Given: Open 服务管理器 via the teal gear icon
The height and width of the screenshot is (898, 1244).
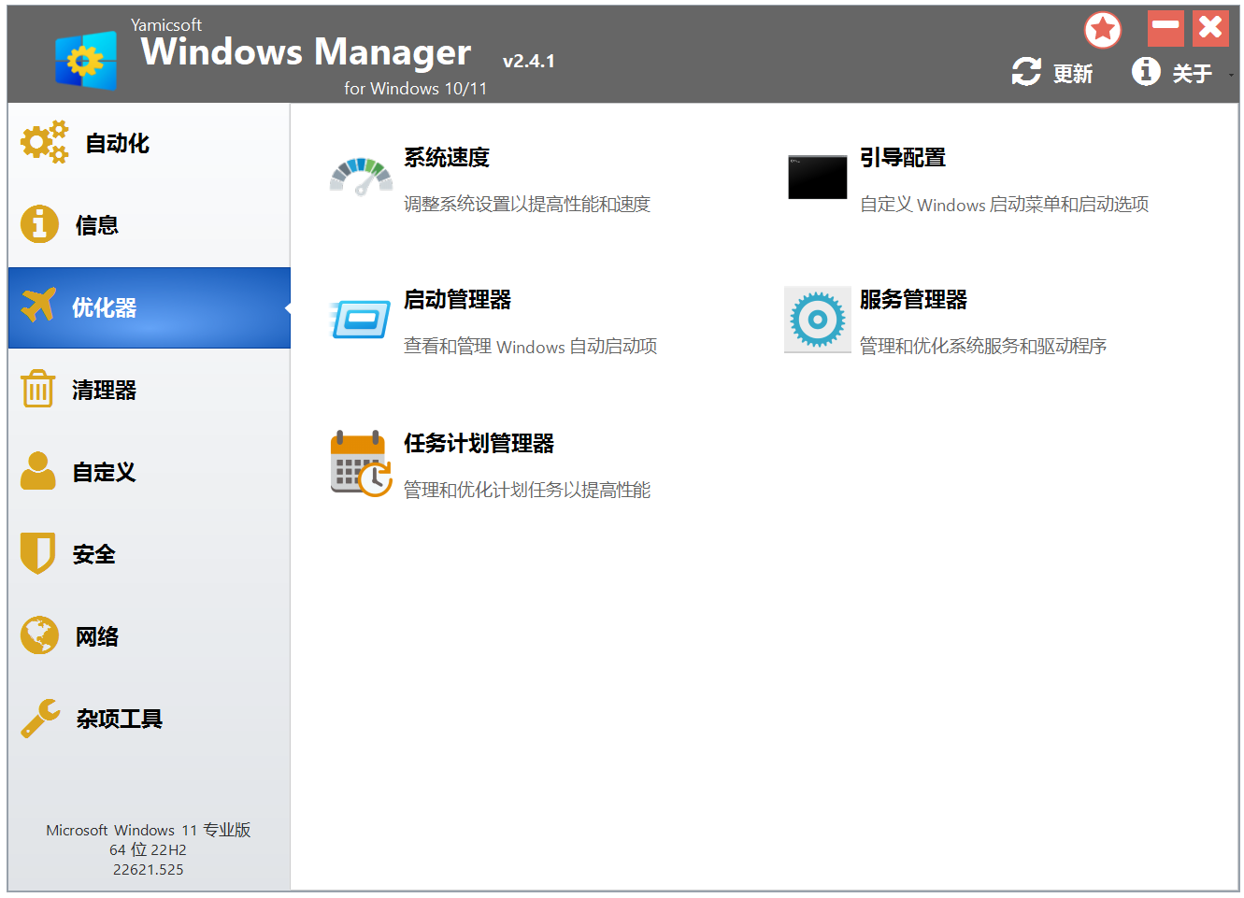Looking at the screenshot, I should [x=817, y=320].
